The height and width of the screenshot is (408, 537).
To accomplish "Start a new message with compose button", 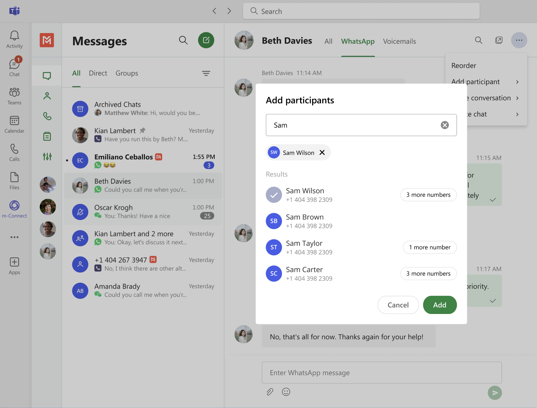I will [206, 40].
